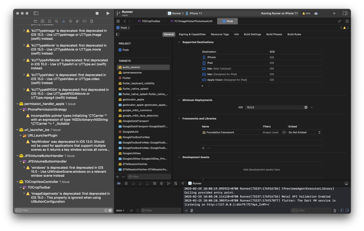Toggle the navigator sidebar button
This screenshot has height=231, width=364.
click(x=36, y=13)
